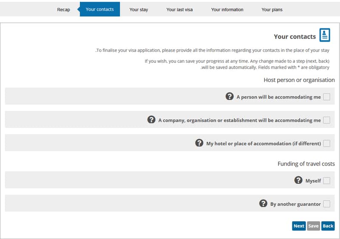Click the 'Myself' label text
340x239 pixels.
point(313,181)
